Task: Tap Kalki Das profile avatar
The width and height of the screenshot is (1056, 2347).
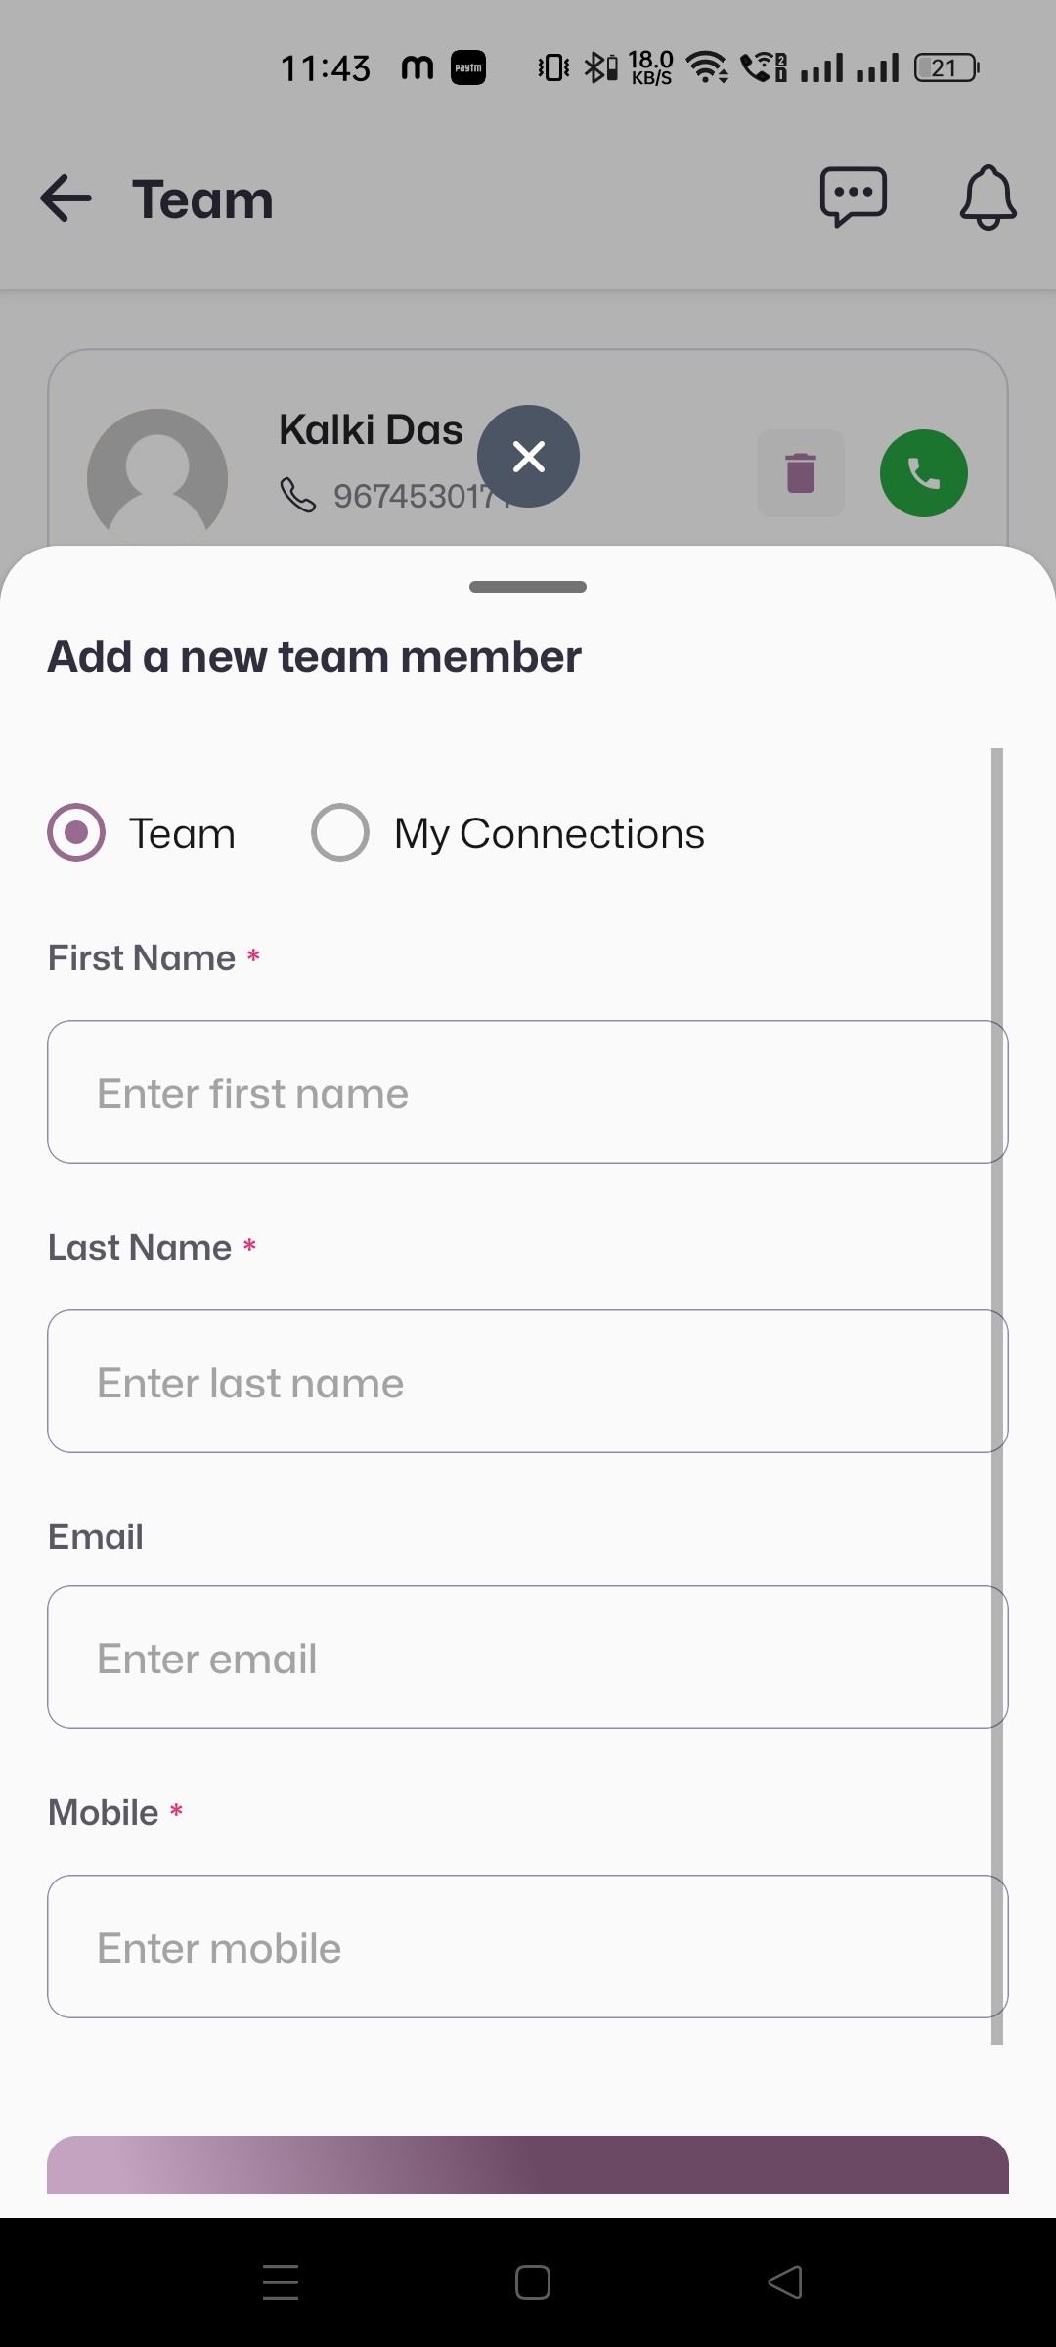Action: point(157,477)
